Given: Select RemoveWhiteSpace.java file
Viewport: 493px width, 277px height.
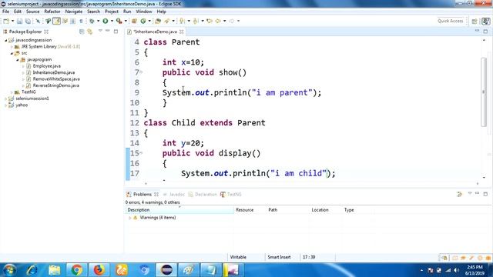Looking at the screenshot, I should pyautogui.click(x=56, y=79).
